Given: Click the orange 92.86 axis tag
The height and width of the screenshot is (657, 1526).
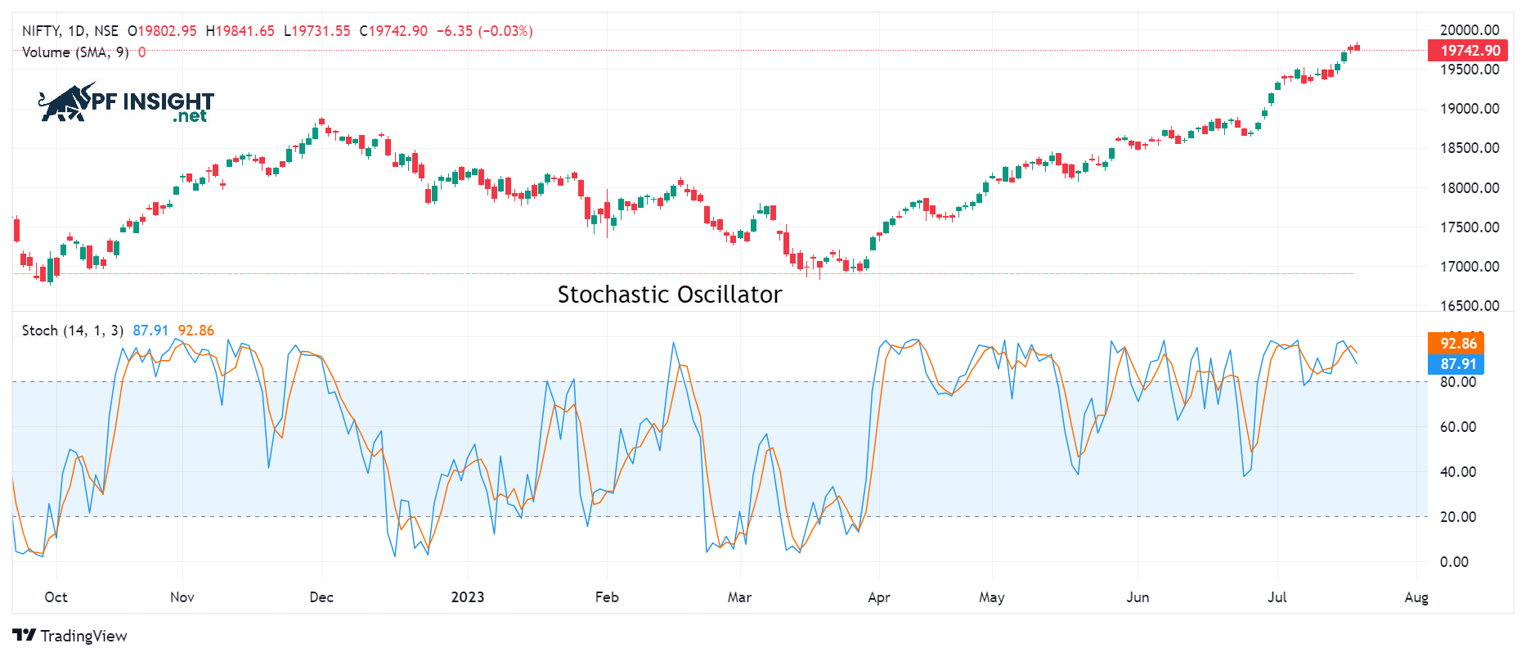Looking at the screenshot, I should (1457, 344).
